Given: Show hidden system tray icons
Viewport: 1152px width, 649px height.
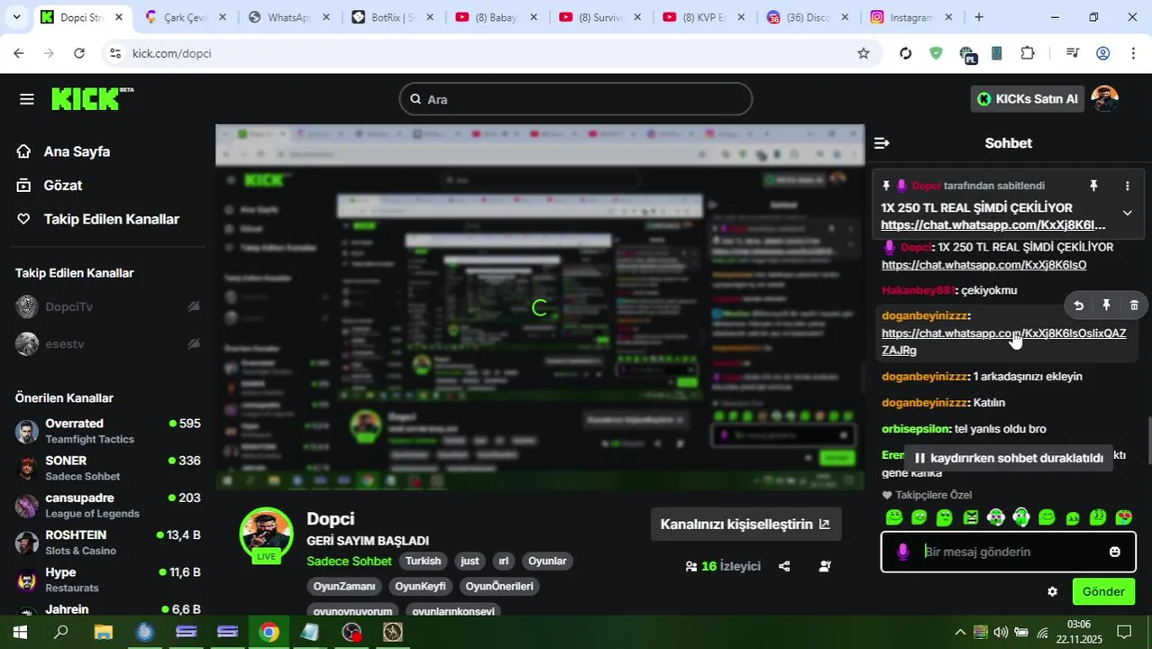Looking at the screenshot, I should tap(960, 632).
